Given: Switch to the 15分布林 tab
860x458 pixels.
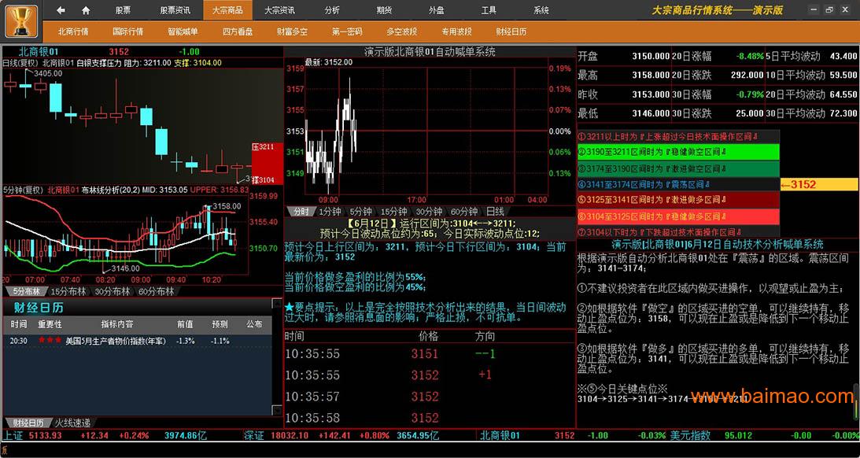Looking at the screenshot, I should [68, 291].
